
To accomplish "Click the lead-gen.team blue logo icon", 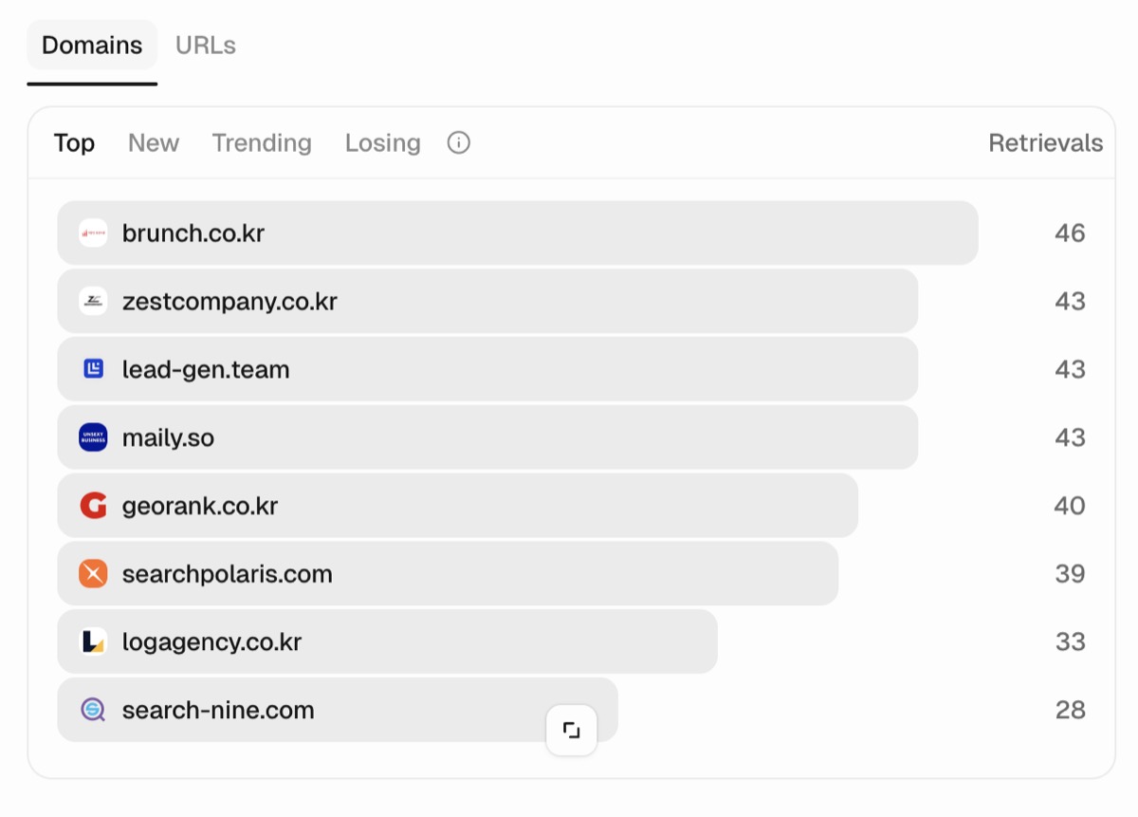I will pos(93,369).
